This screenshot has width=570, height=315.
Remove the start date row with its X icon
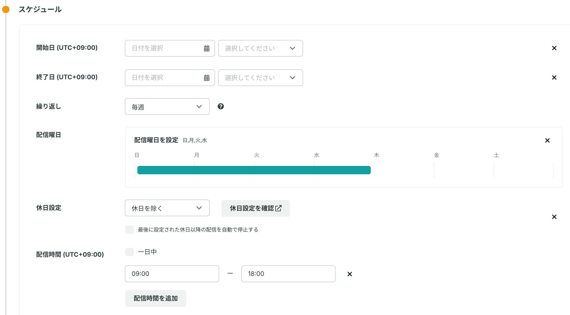[x=554, y=48]
